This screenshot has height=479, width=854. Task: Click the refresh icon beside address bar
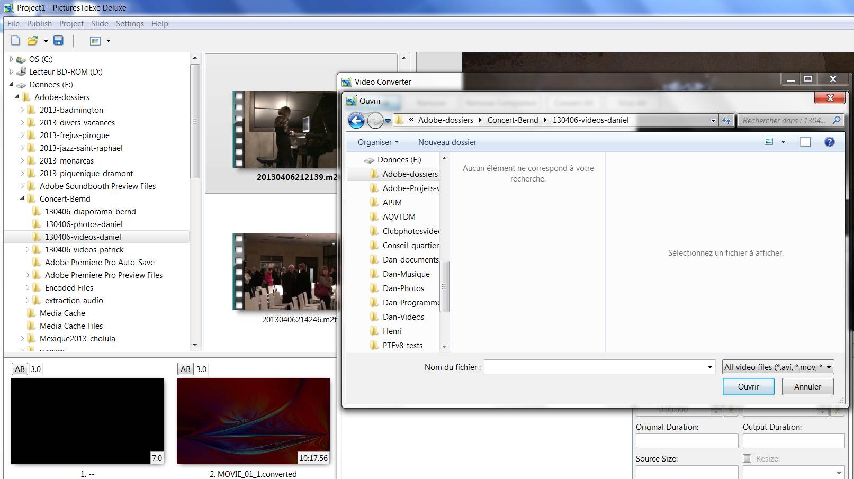(x=726, y=121)
